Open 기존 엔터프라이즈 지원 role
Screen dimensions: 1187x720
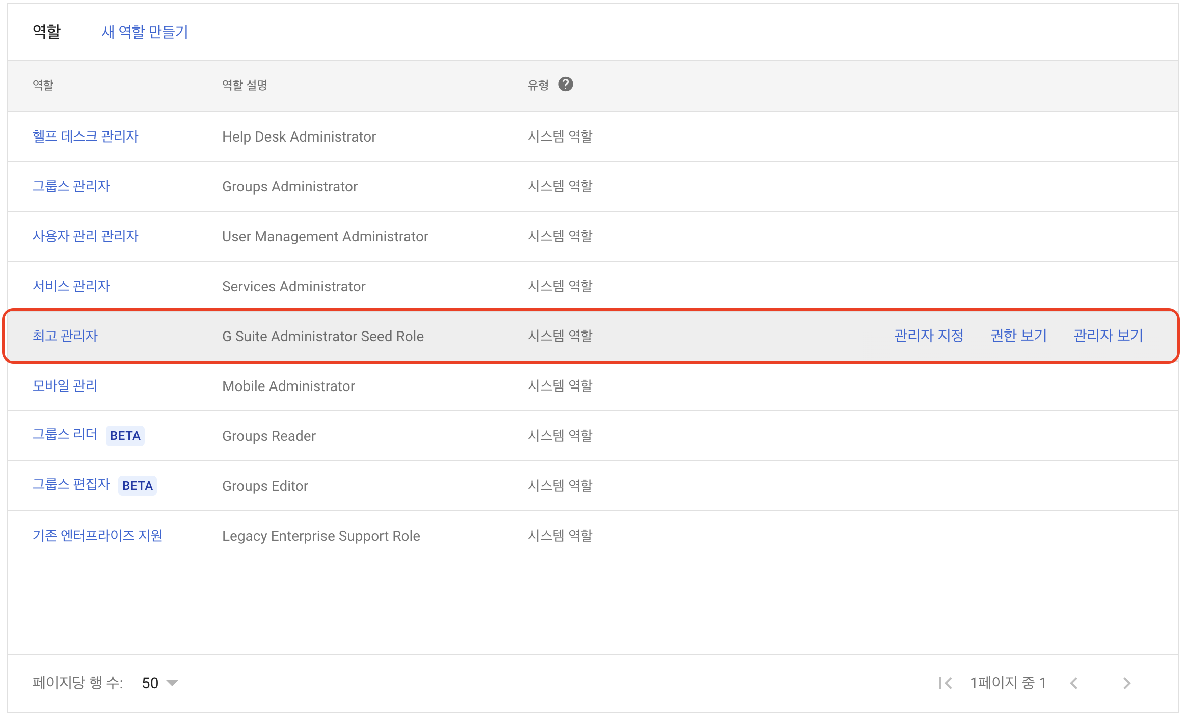coord(97,536)
